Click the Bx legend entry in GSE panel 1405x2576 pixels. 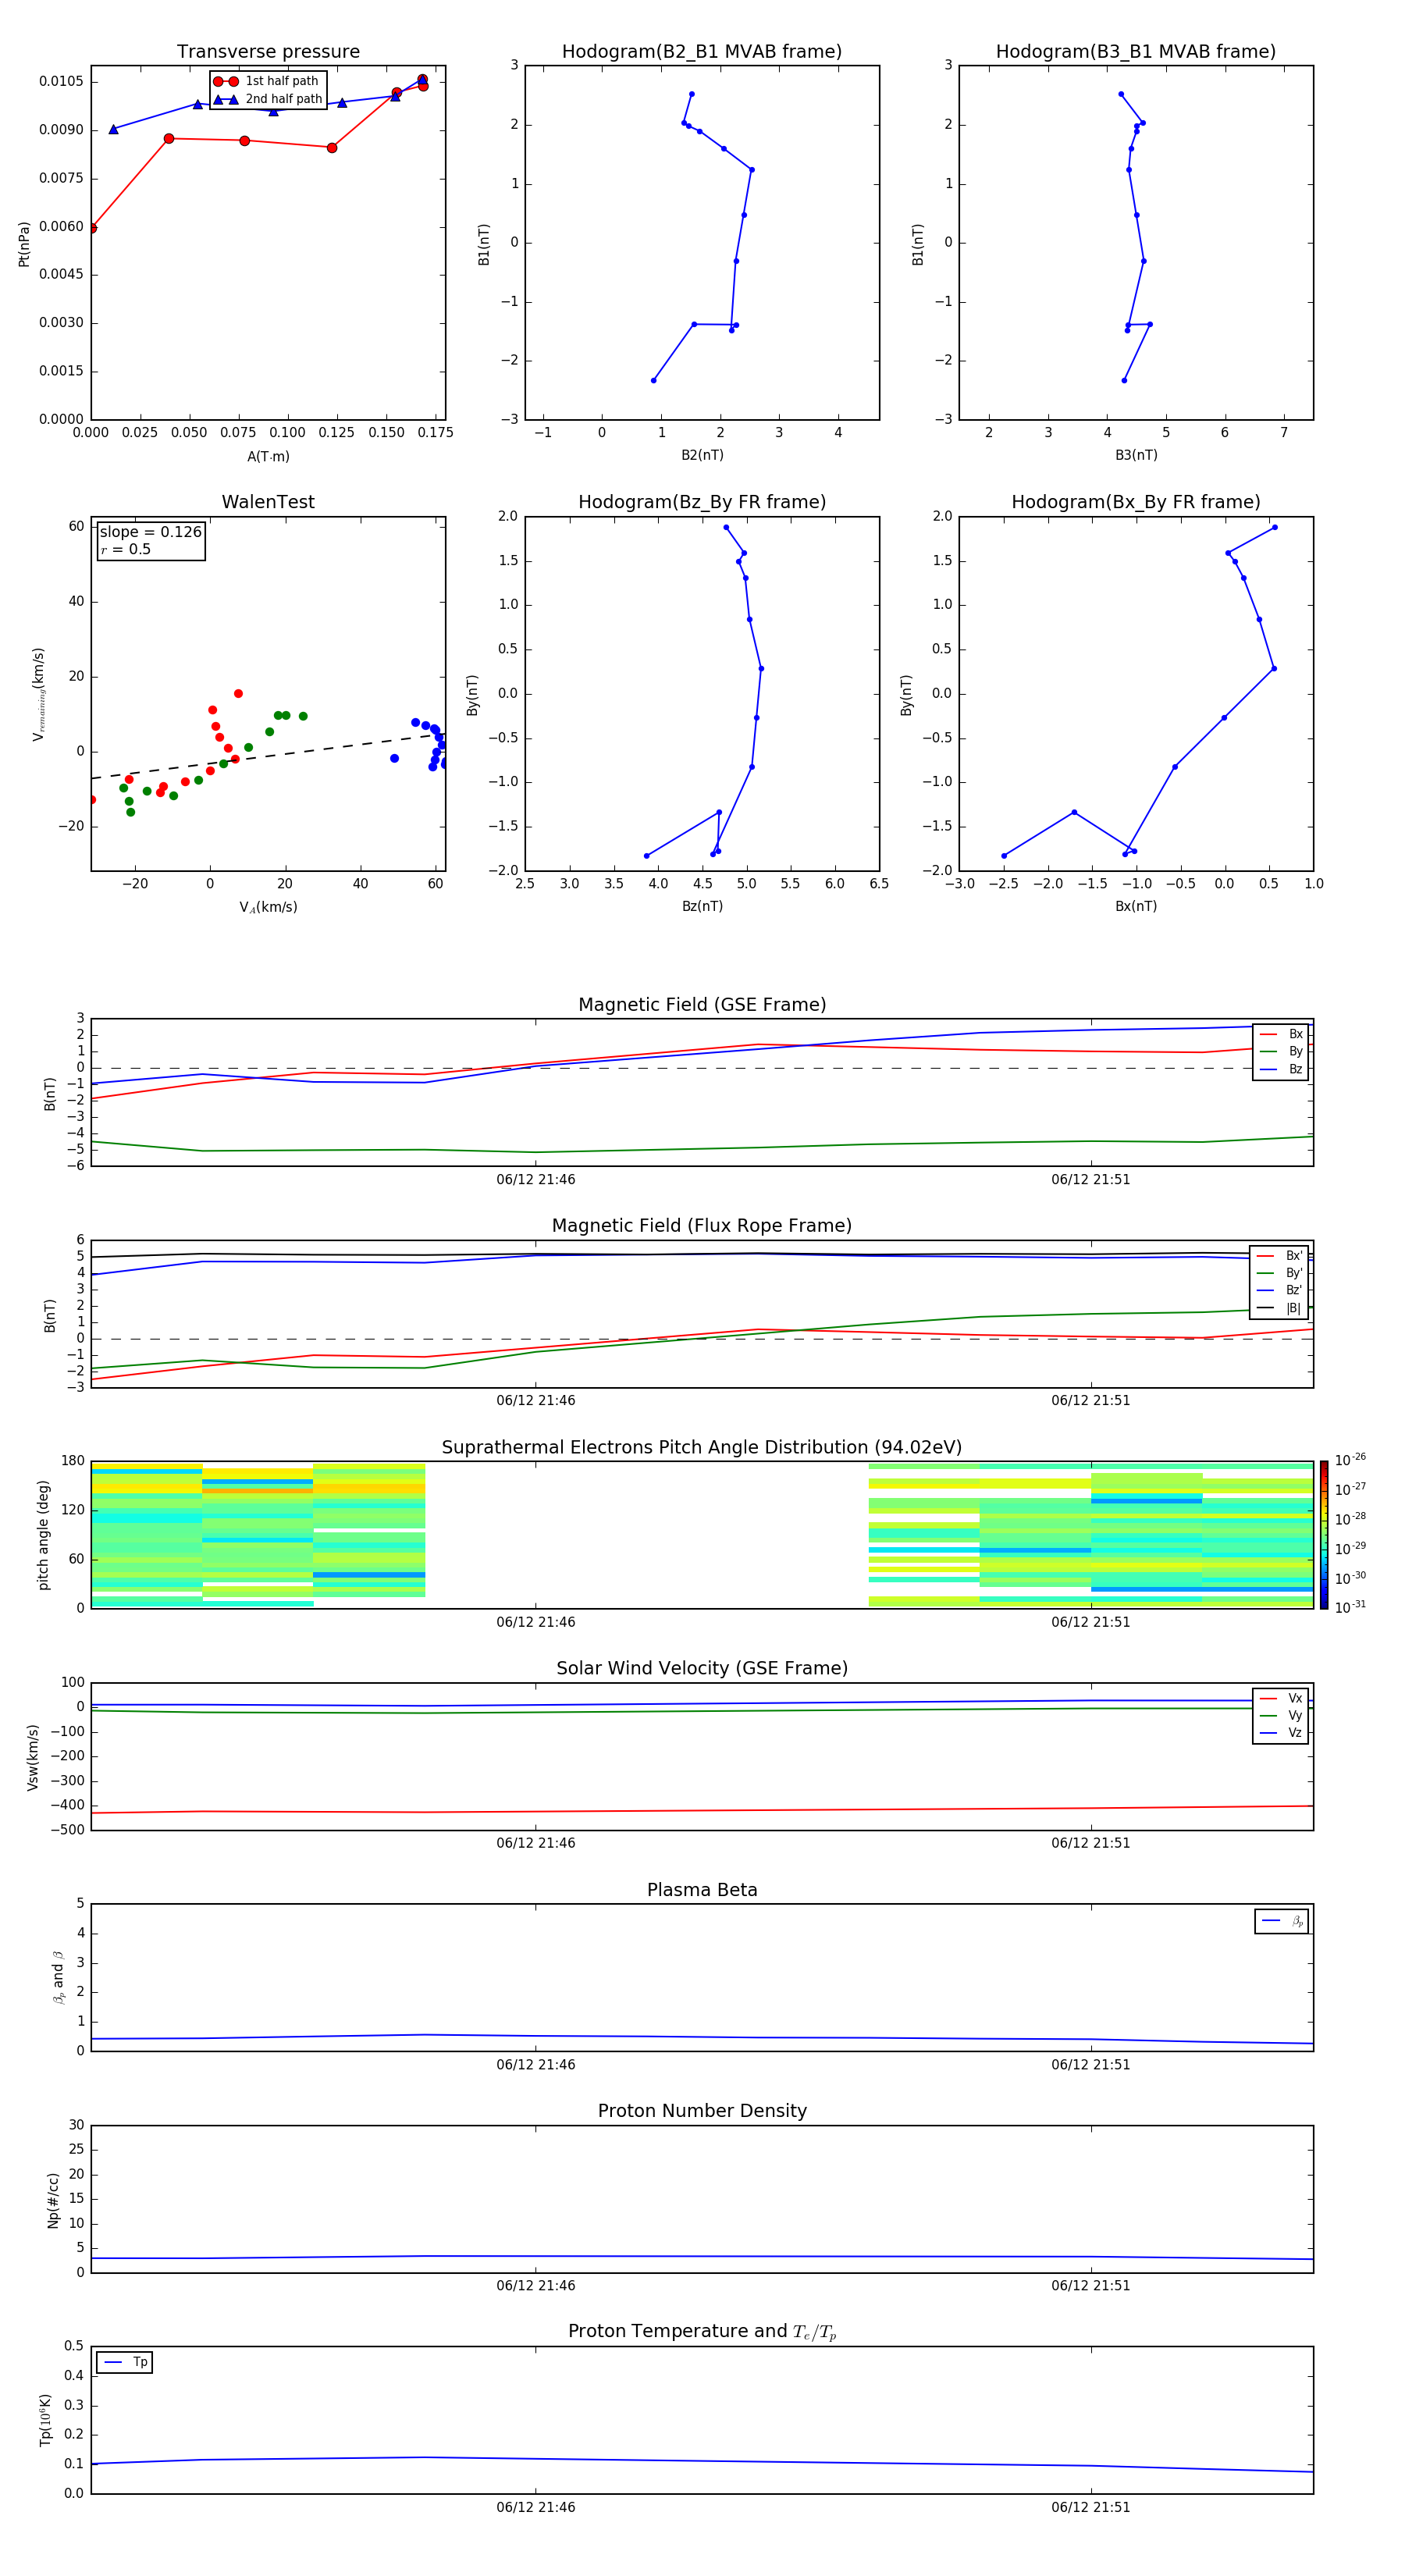pyautogui.click(x=1281, y=1034)
